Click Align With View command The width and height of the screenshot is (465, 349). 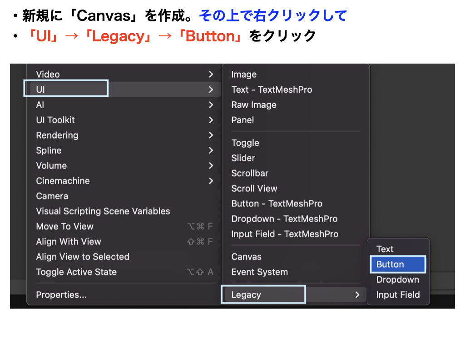pyautogui.click(x=69, y=242)
